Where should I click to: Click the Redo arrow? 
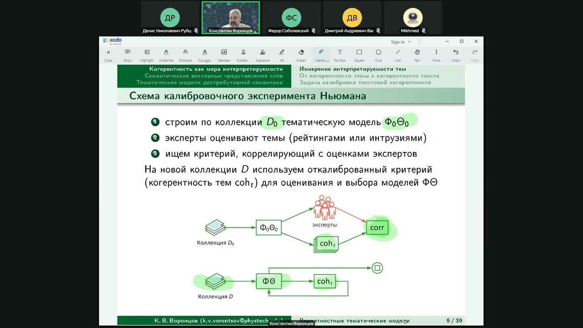pyautogui.click(x=475, y=55)
